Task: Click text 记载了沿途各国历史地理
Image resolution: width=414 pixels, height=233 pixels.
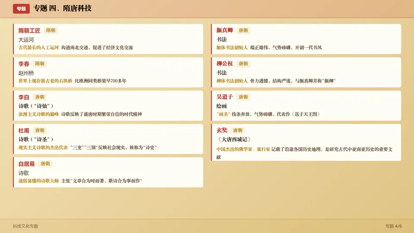Action: pos(296,149)
